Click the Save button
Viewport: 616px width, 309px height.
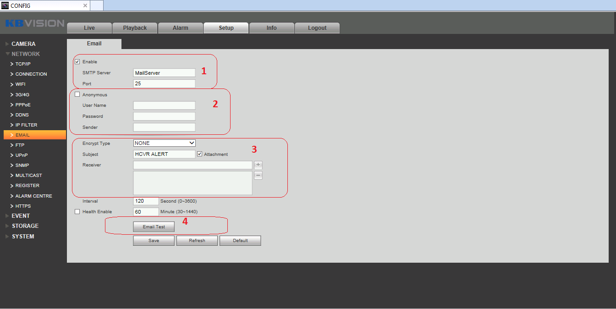154,241
